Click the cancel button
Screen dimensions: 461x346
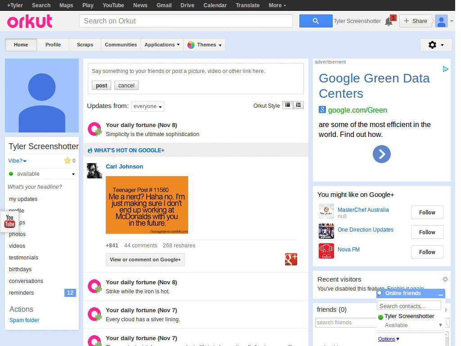click(126, 85)
